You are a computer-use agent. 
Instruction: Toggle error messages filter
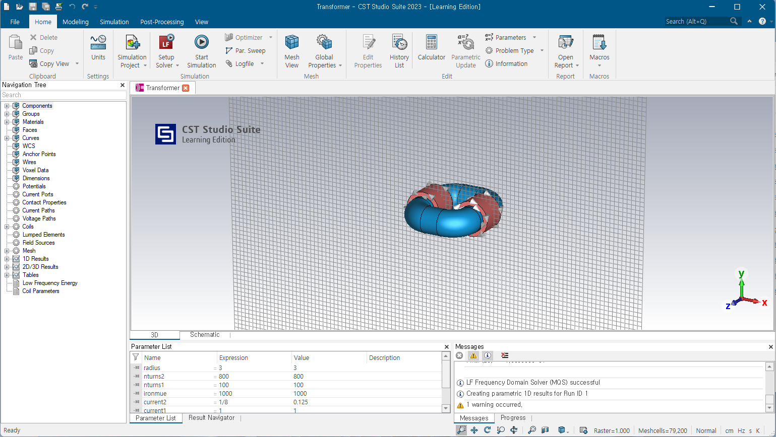[459, 355]
